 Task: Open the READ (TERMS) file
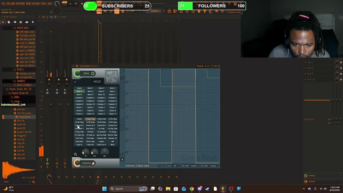(24, 85)
